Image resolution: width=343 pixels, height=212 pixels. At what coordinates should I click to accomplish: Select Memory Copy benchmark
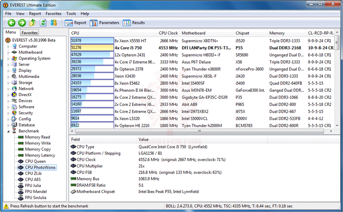[x=38, y=149]
